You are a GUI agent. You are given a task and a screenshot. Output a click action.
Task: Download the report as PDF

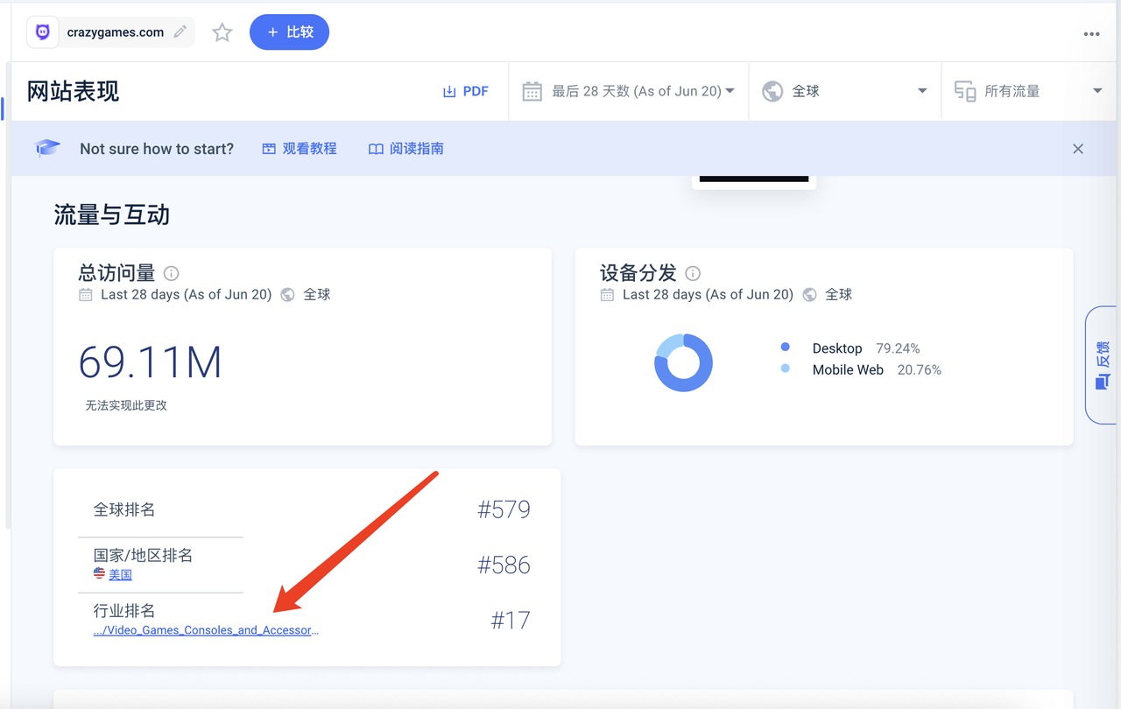tap(465, 91)
